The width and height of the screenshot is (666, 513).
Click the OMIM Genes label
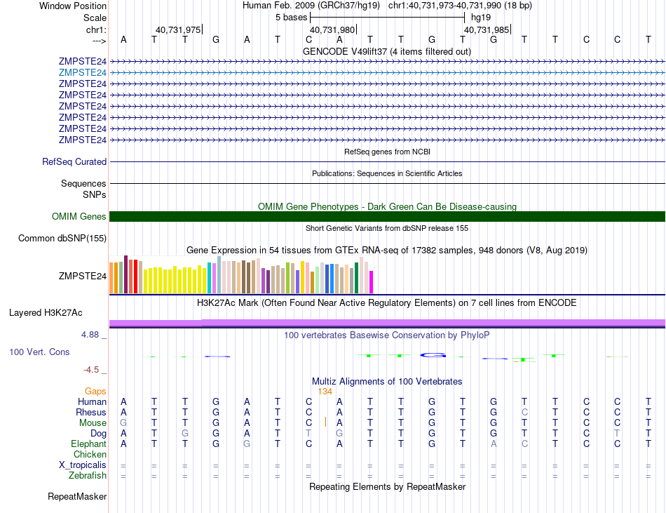[x=79, y=216]
